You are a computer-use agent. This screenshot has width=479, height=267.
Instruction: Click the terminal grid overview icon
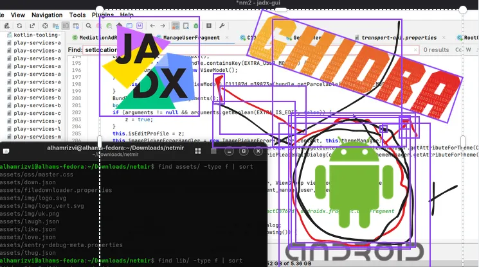click(198, 151)
